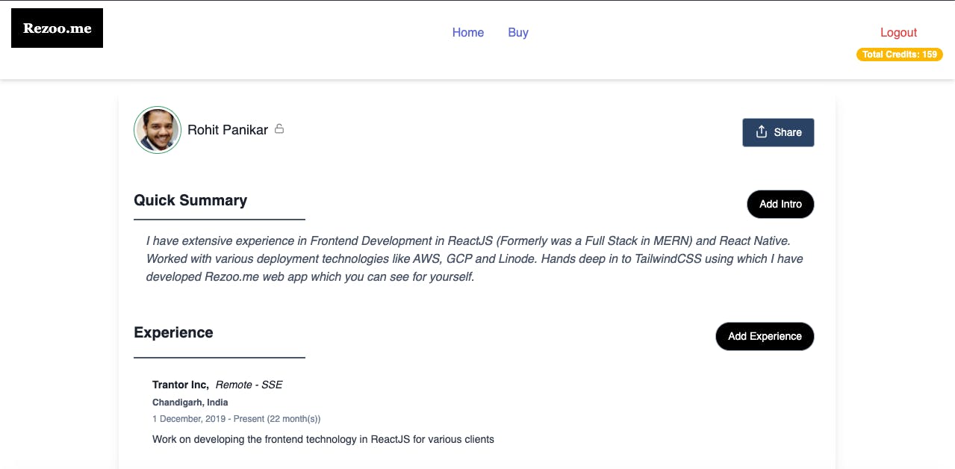The width and height of the screenshot is (955, 469).
Task: Click the ReactJS frontend work description line
Action: pyautogui.click(x=323, y=439)
